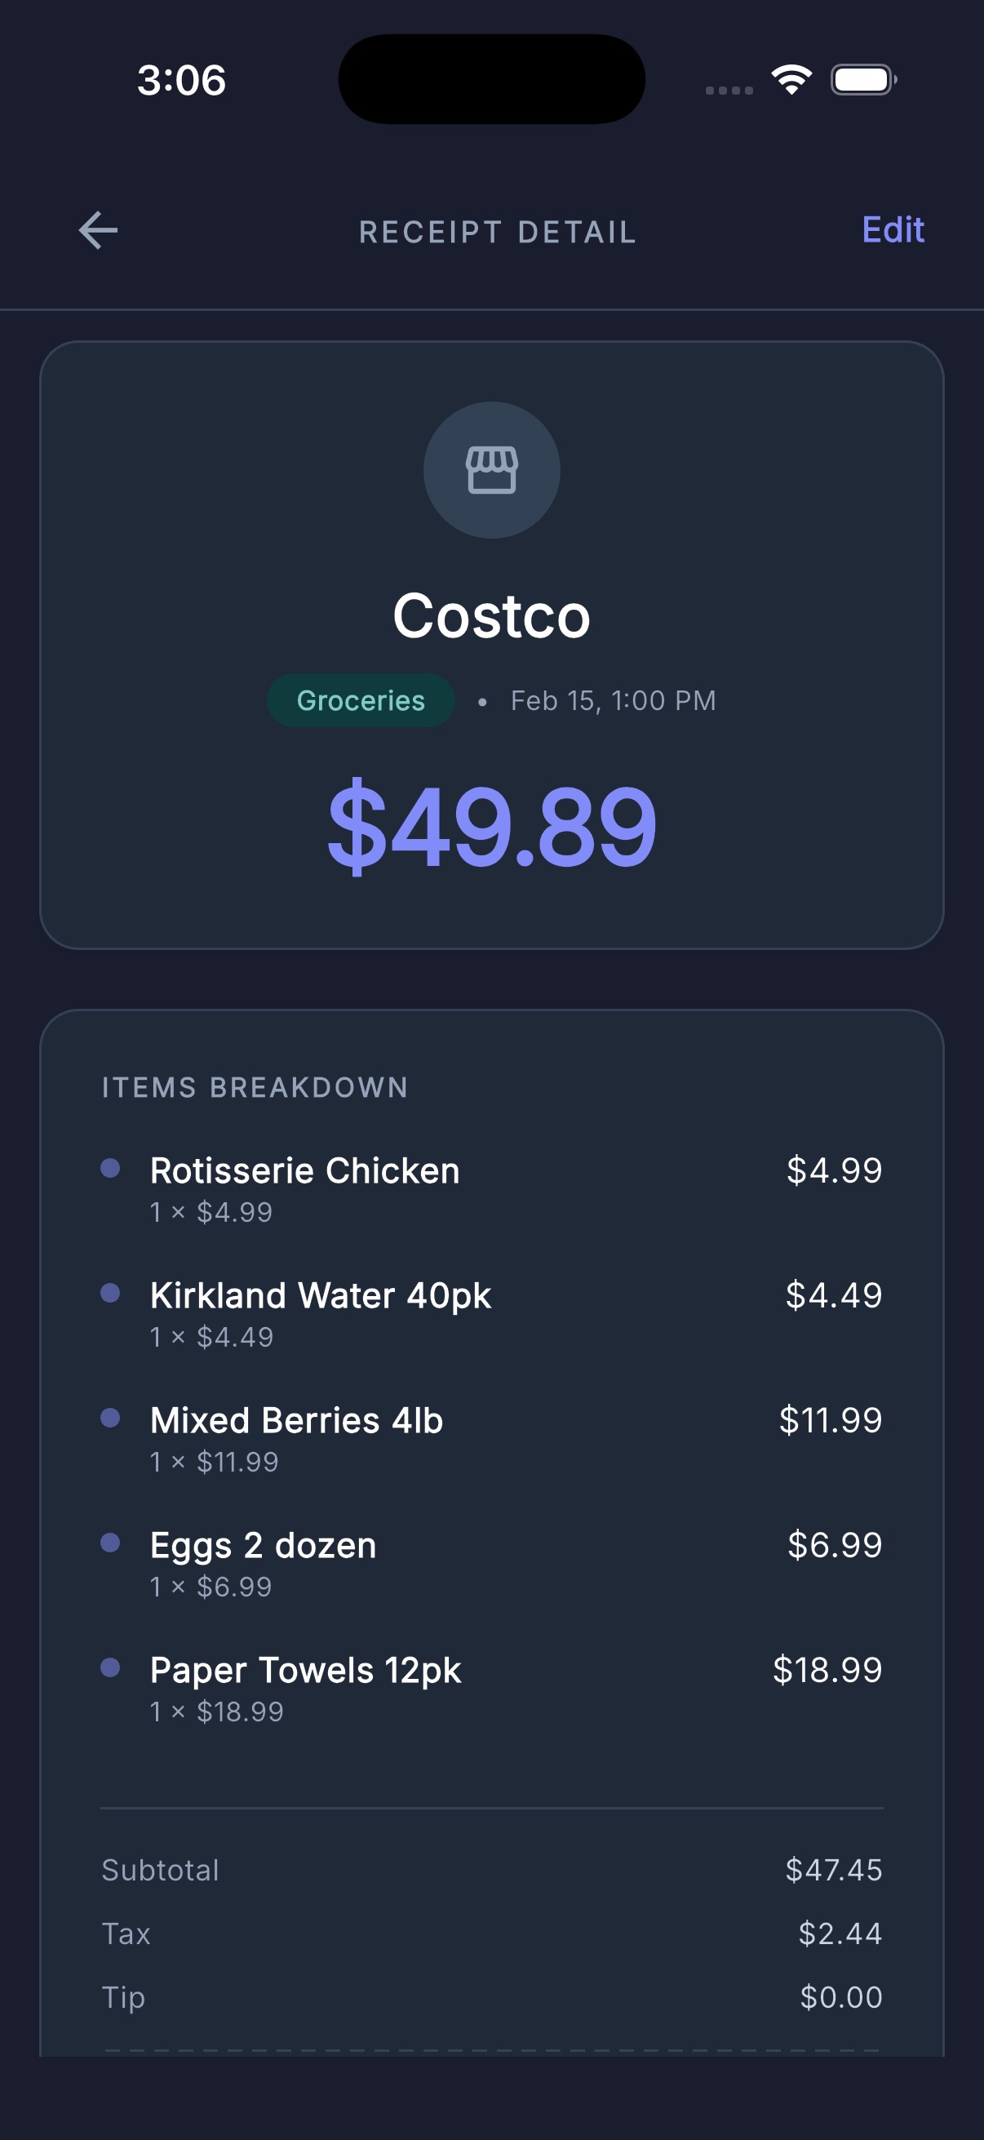Tap the cellular signal dots
Image resolution: width=984 pixels, height=2140 pixels.
pyautogui.click(x=729, y=86)
